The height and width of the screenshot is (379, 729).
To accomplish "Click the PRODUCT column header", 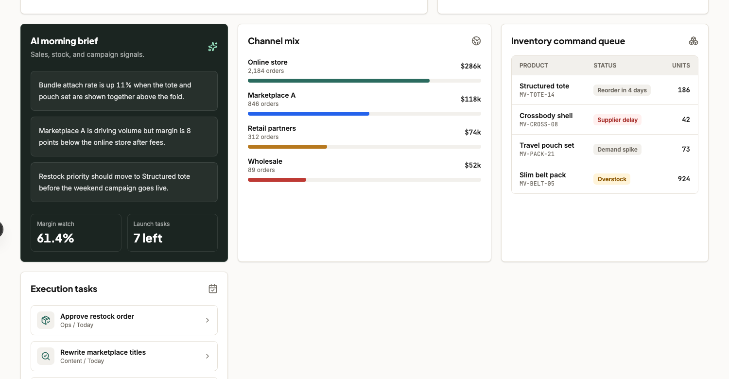I will [534, 66].
